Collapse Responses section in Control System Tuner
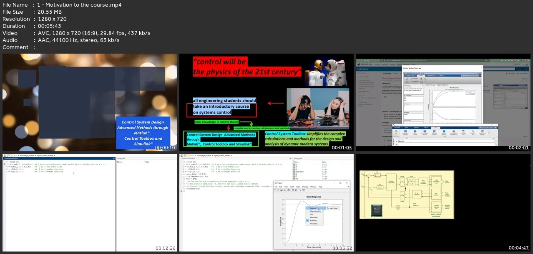Image resolution: width=533 pixels, height=254 pixels. [405, 104]
